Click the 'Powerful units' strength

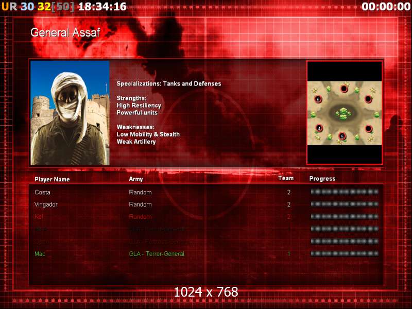point(137,112)
